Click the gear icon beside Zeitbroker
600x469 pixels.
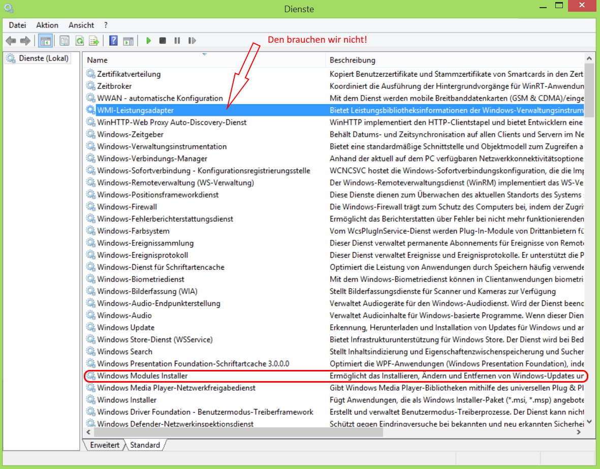[90, 86]
